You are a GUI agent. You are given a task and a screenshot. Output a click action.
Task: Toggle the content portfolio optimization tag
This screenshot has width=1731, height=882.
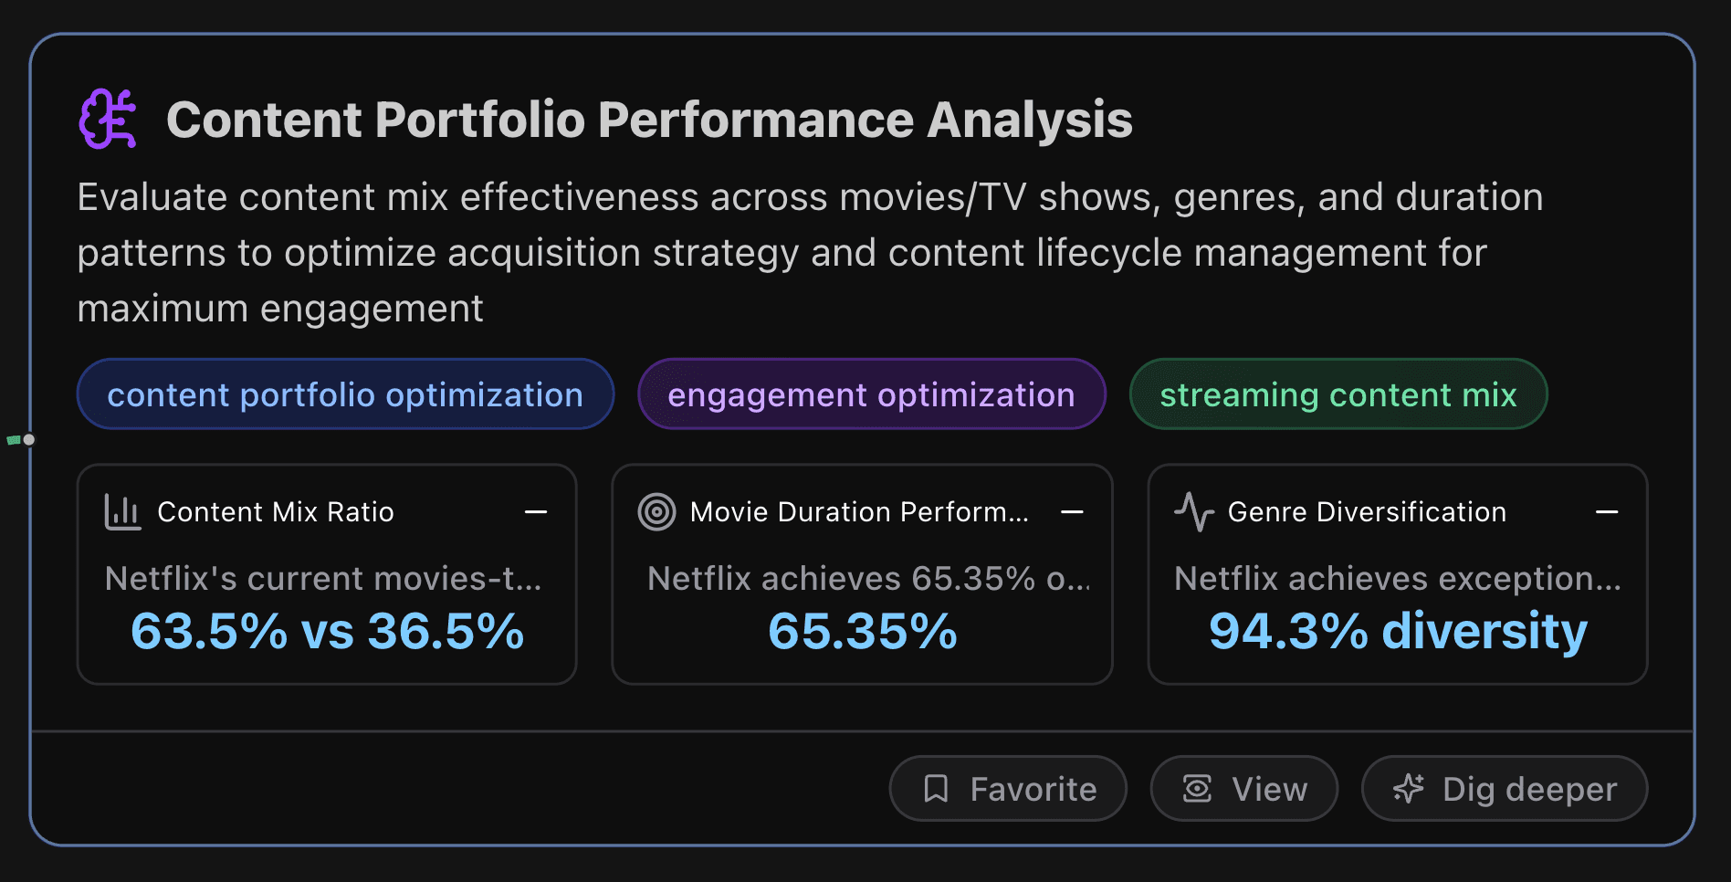tap(345, 394)
